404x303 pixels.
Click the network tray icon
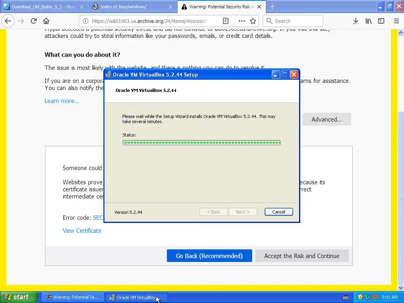(x=367, y=297)
